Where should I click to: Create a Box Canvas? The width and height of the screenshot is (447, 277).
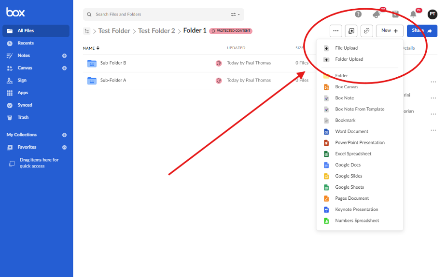pyautogui.click(x=360, y=87)
